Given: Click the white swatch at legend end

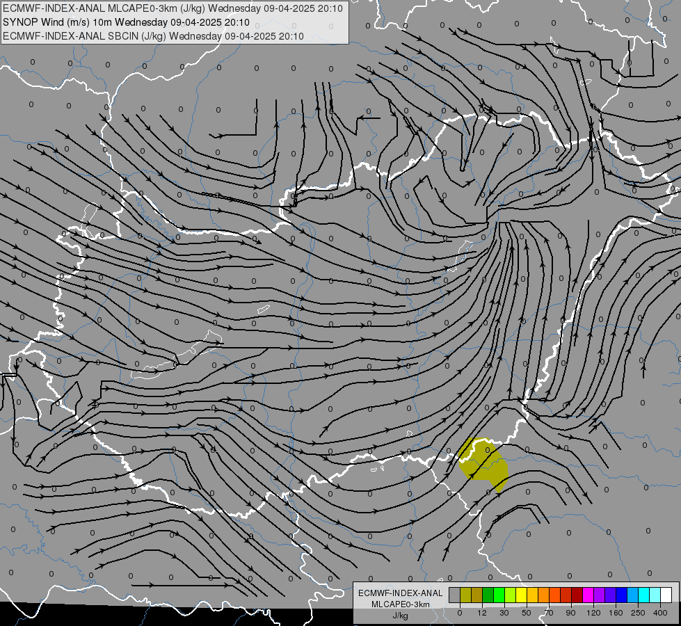Looking at the screenshot, I should pos(666,595).
